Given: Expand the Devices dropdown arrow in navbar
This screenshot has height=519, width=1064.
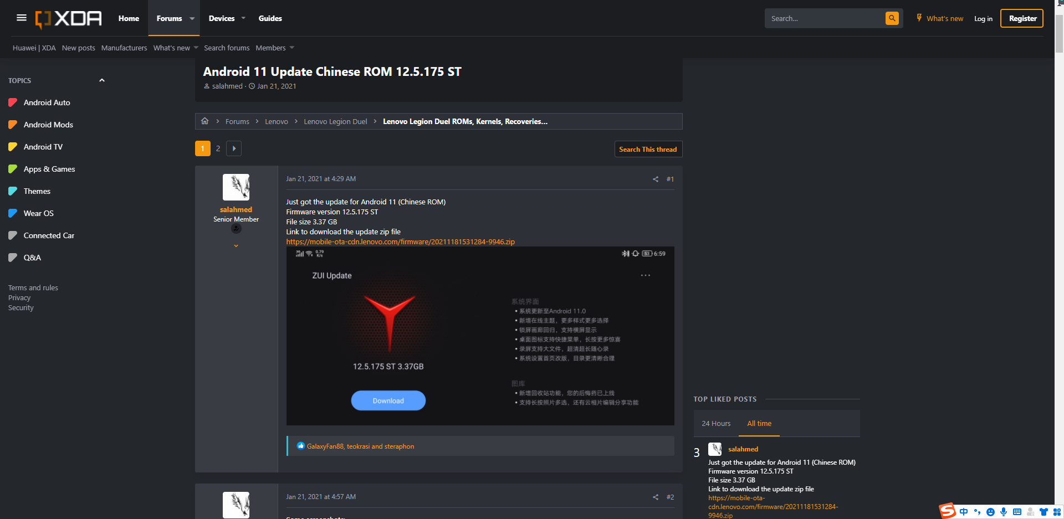Looking at the screenshot, I should click(x=243, y=18).
